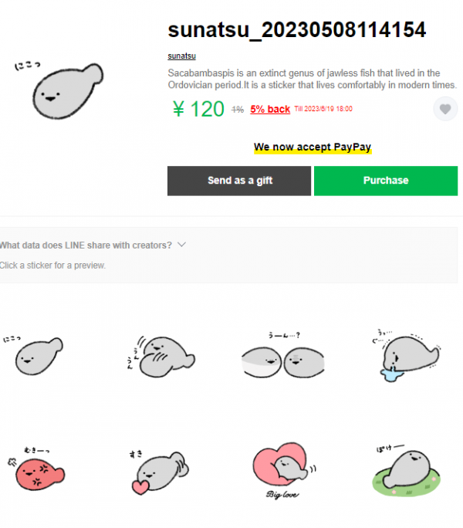Viewport: 463px width, 528px height.
Task: Click the Sacabambaspis description text
Action: click(313, 79)
